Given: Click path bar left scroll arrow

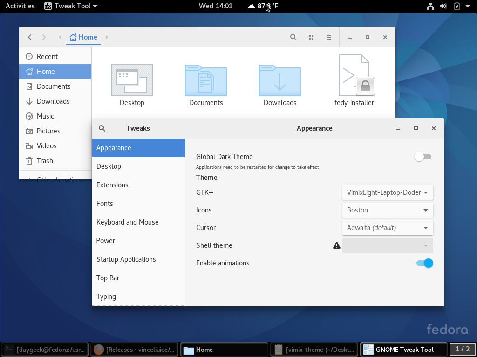Looking at the screenshot, I should pyautogui.click(x=60, y=37).
